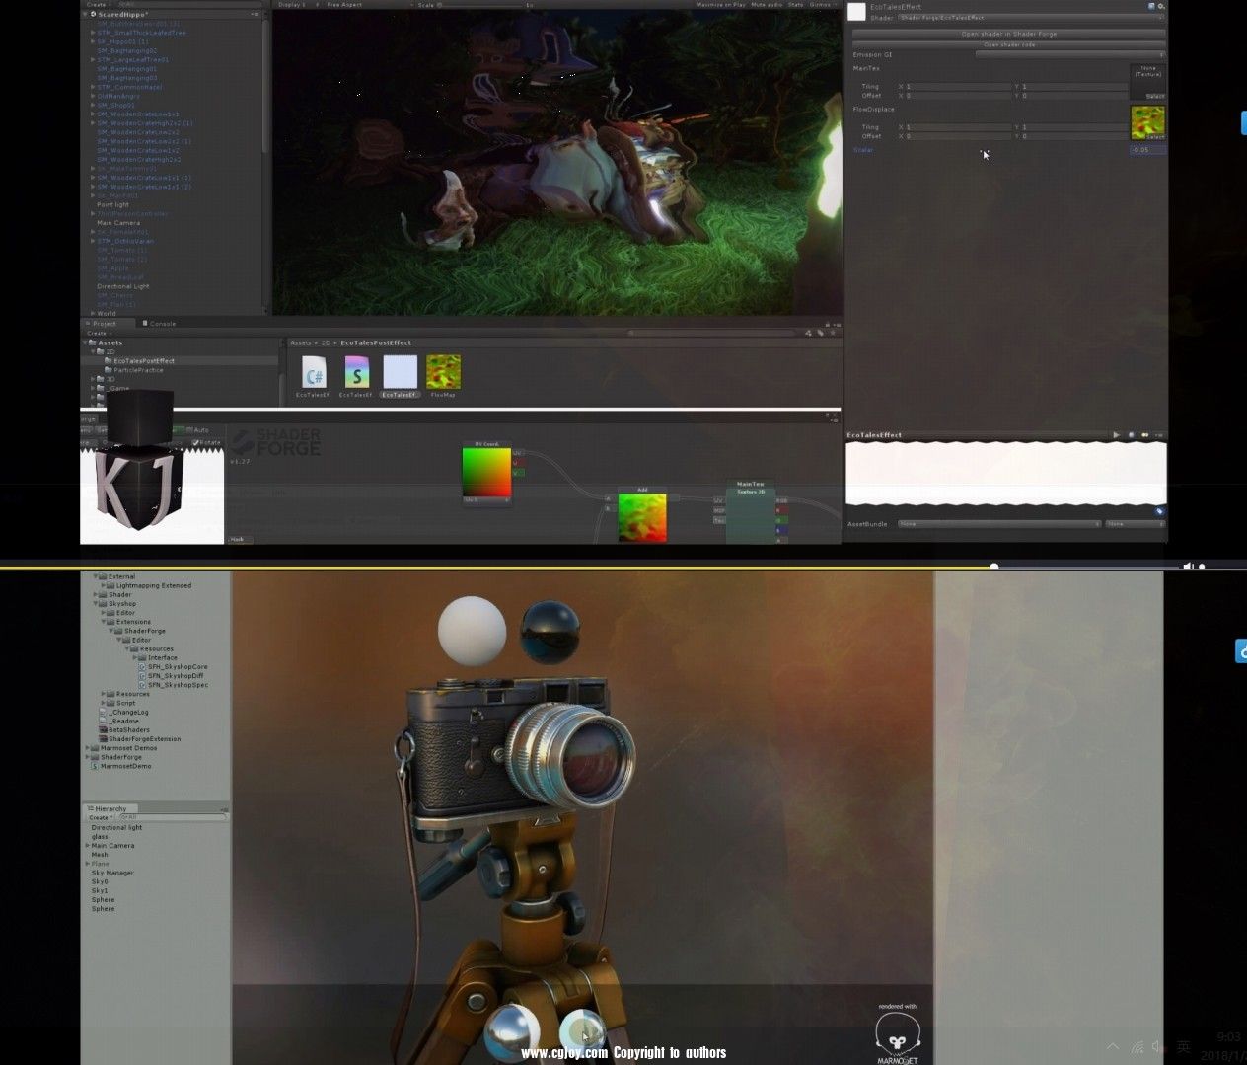Click the Scalar value field
This screenshot has height=1065, width=1247.
pyautogui.click(x=1147, y=150)
